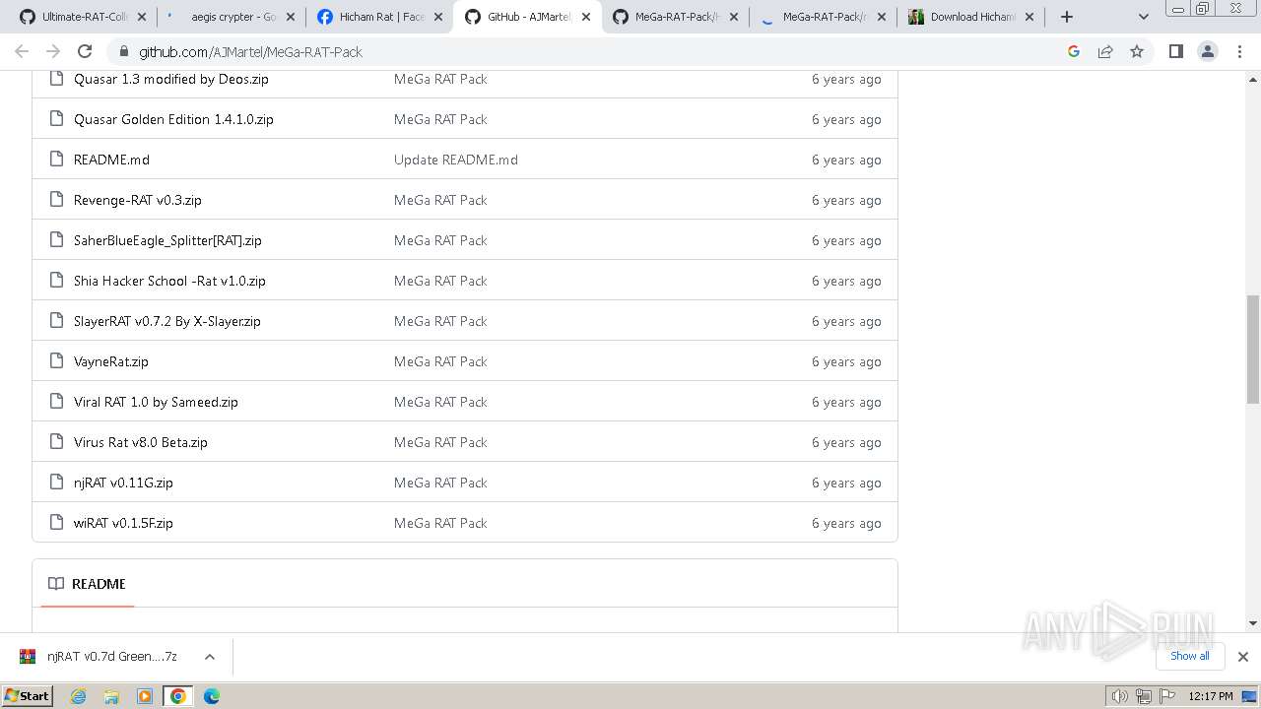Go back to previous page

tap(22, 51)
